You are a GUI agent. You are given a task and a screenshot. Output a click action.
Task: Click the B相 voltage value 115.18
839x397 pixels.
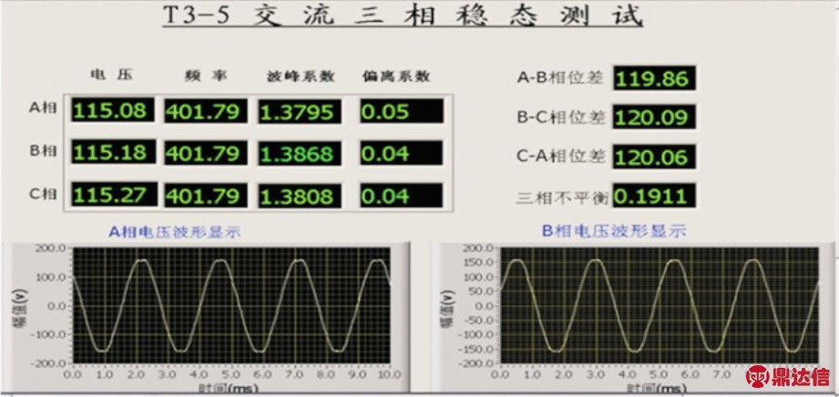point(113,152)
